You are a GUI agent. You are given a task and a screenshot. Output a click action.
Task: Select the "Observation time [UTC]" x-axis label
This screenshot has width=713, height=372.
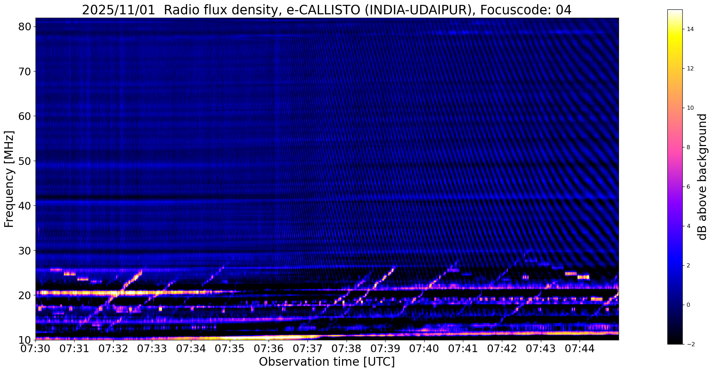327,362
